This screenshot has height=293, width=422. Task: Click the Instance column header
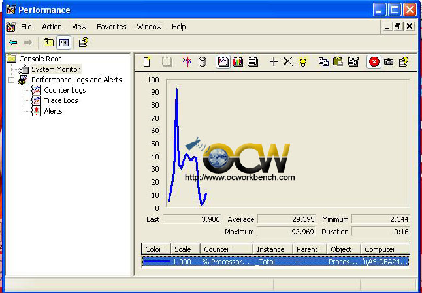coord(273,249)
